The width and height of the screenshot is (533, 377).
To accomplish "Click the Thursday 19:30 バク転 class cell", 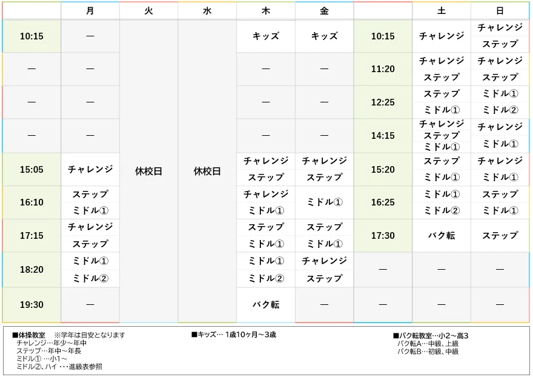I will [x=265, y=304].
